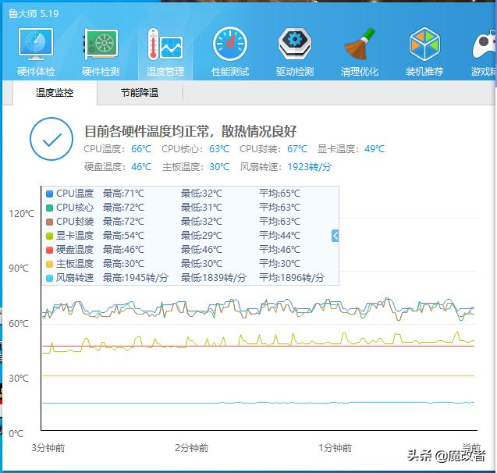The width and height of the screenshot is (497, 473).
Task: Click 硬盘温度 46℃ reading
Action: click(x=118, y=167)
